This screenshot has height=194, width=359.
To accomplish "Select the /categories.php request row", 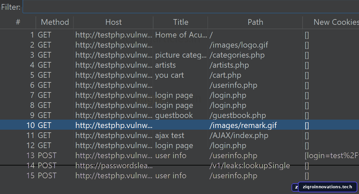I will pyautogui.click(x=179, y=55).
